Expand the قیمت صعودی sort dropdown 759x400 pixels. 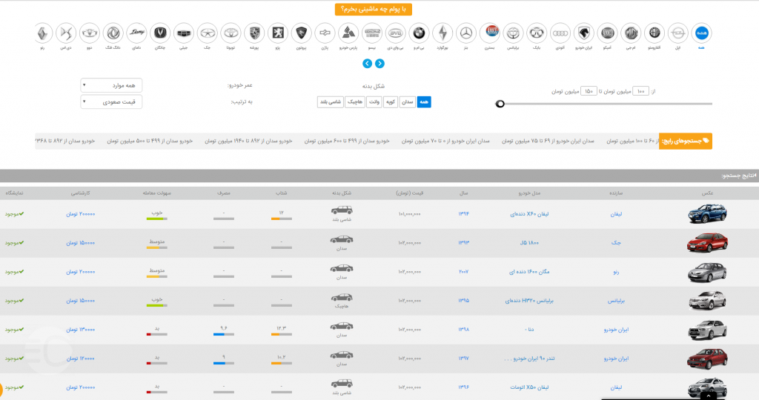pos(111,102)
